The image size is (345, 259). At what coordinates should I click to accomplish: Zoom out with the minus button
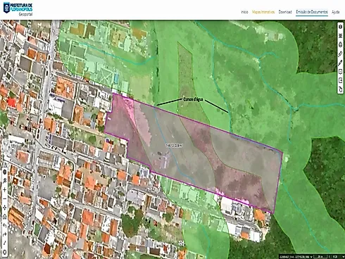pos(5,198)
